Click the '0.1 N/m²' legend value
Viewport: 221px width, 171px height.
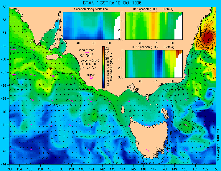coord(86,55)
